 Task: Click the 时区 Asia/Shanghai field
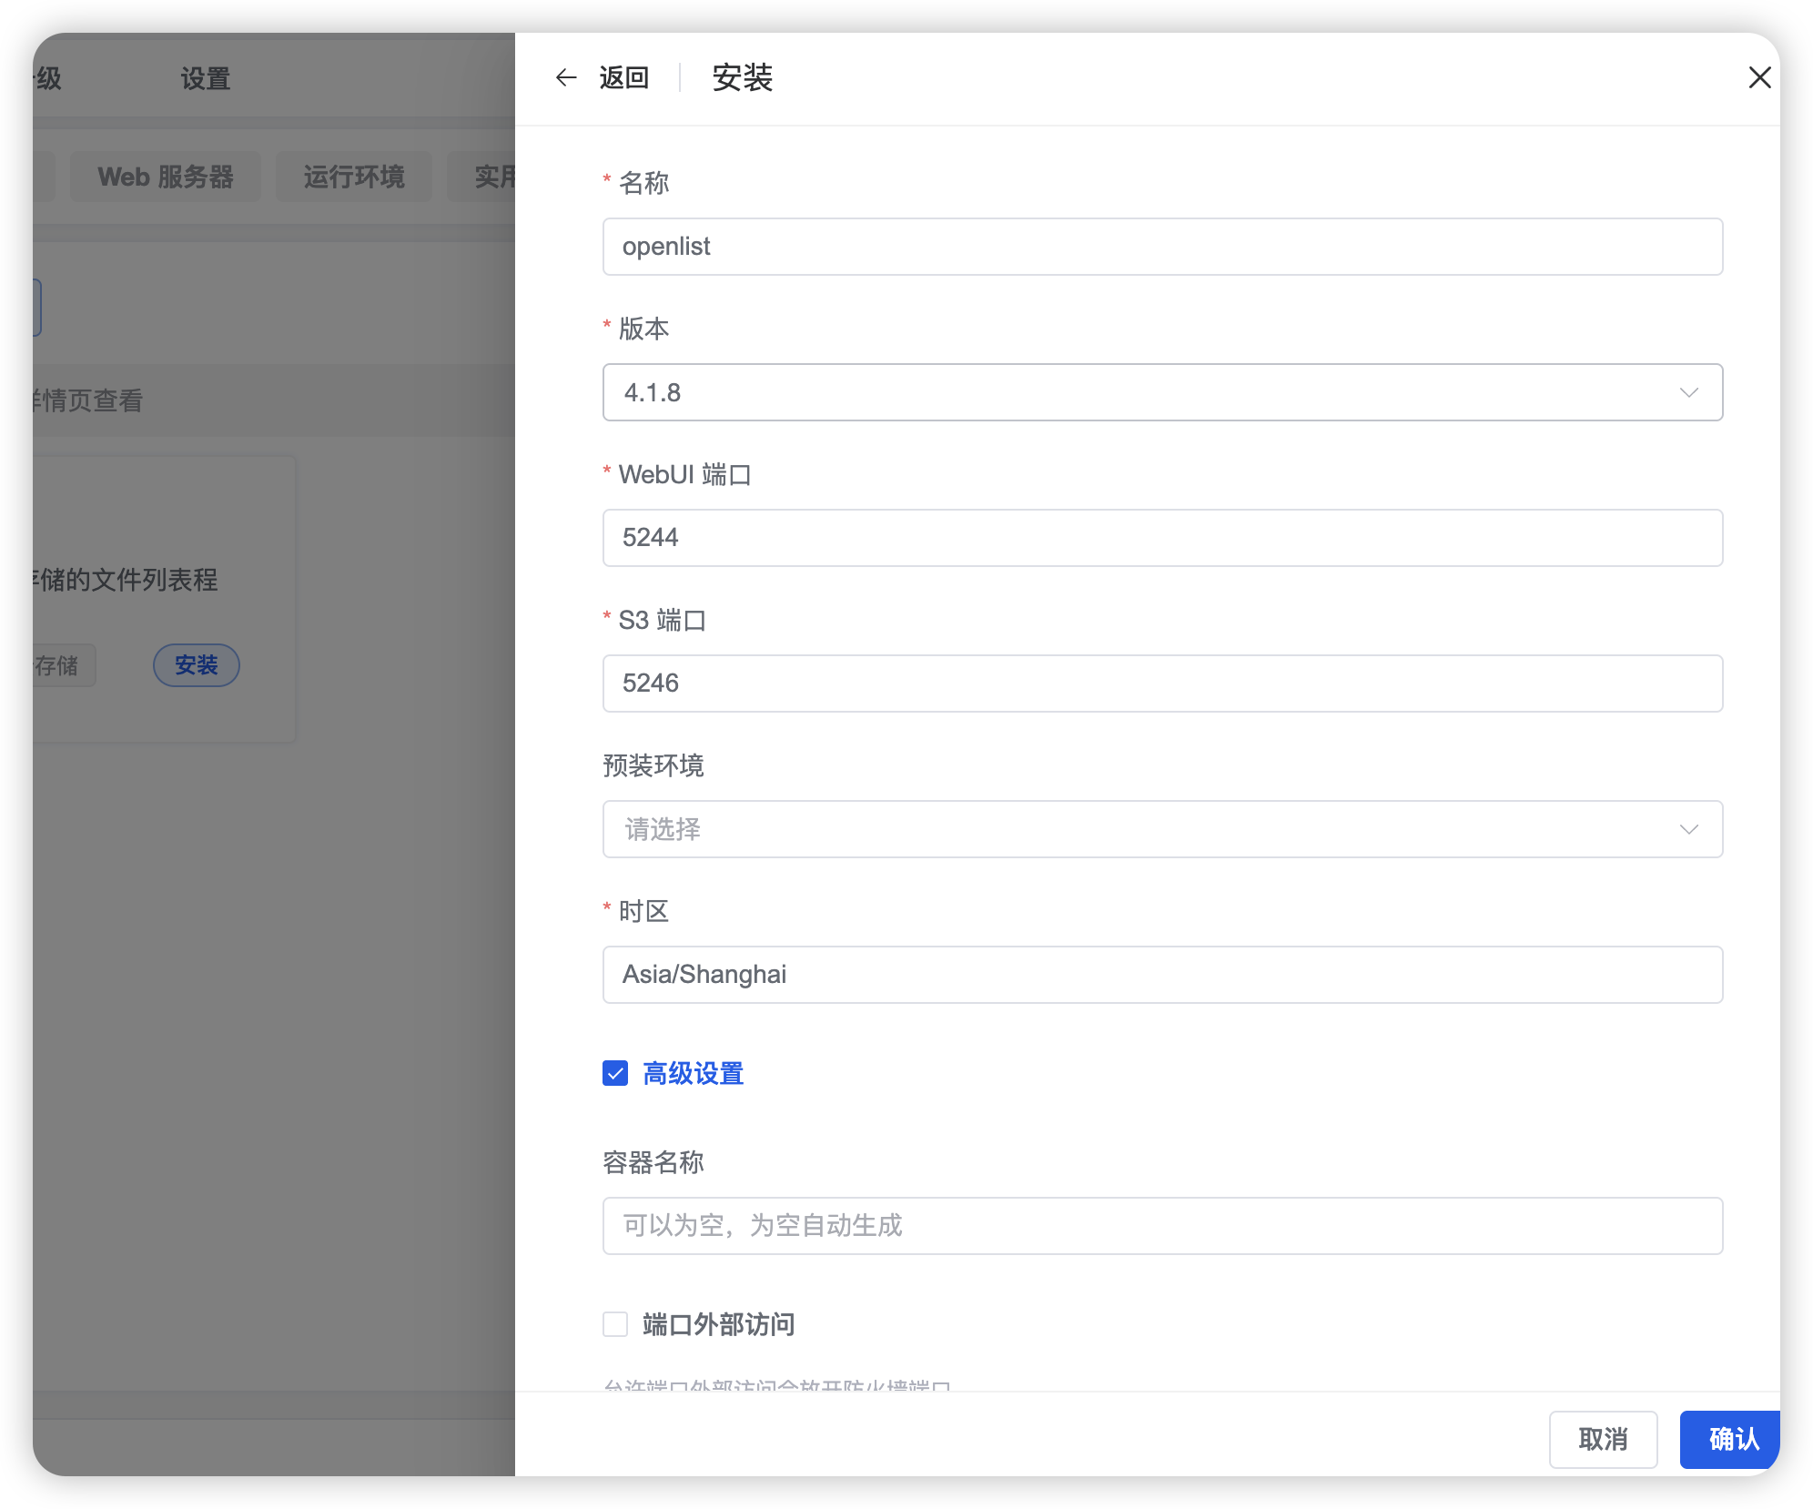pos(1161,975)
